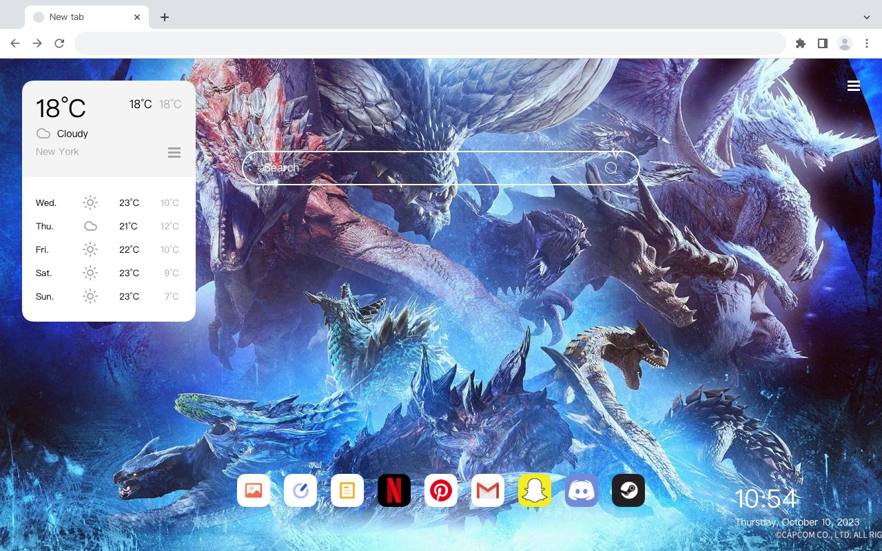Go back to the previous page
Screen dimensions: 882x551
15,43
